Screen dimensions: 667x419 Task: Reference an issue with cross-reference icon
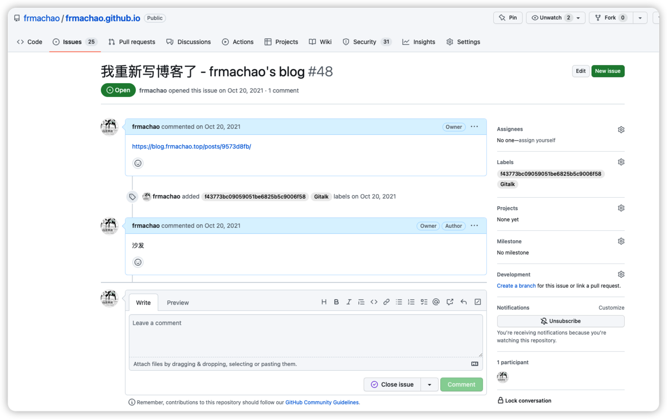450,302
